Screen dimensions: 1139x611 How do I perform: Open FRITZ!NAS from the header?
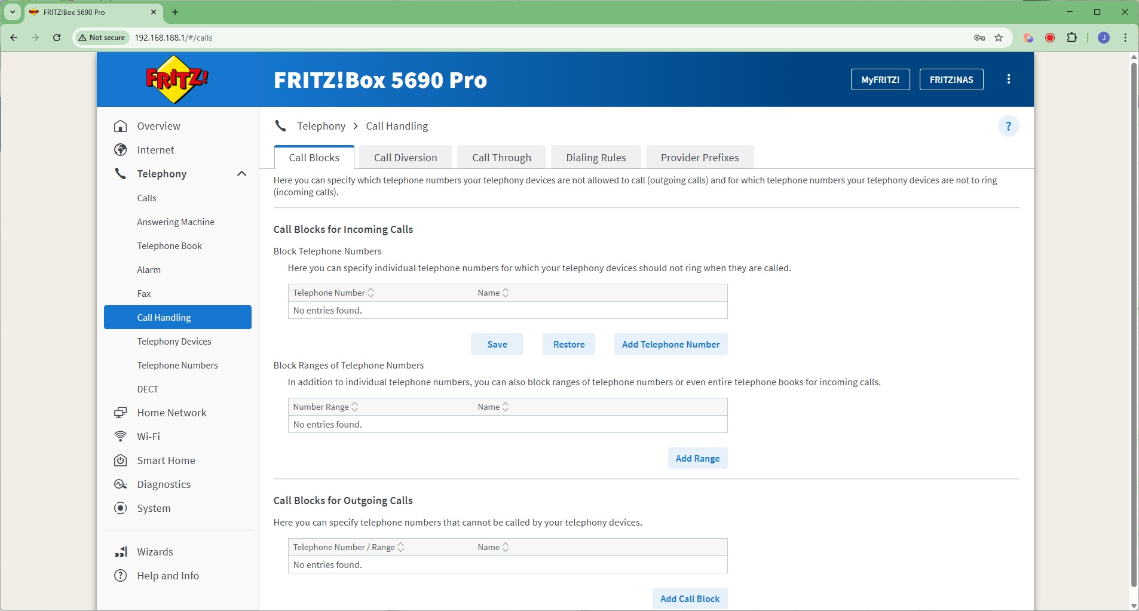(x=951, y=79)
